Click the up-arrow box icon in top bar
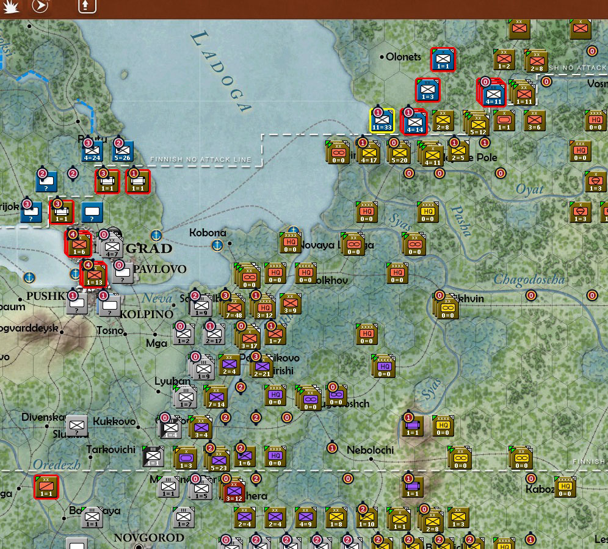The width and height of the screenshot is (608, 549). click(x=87, y=5)
